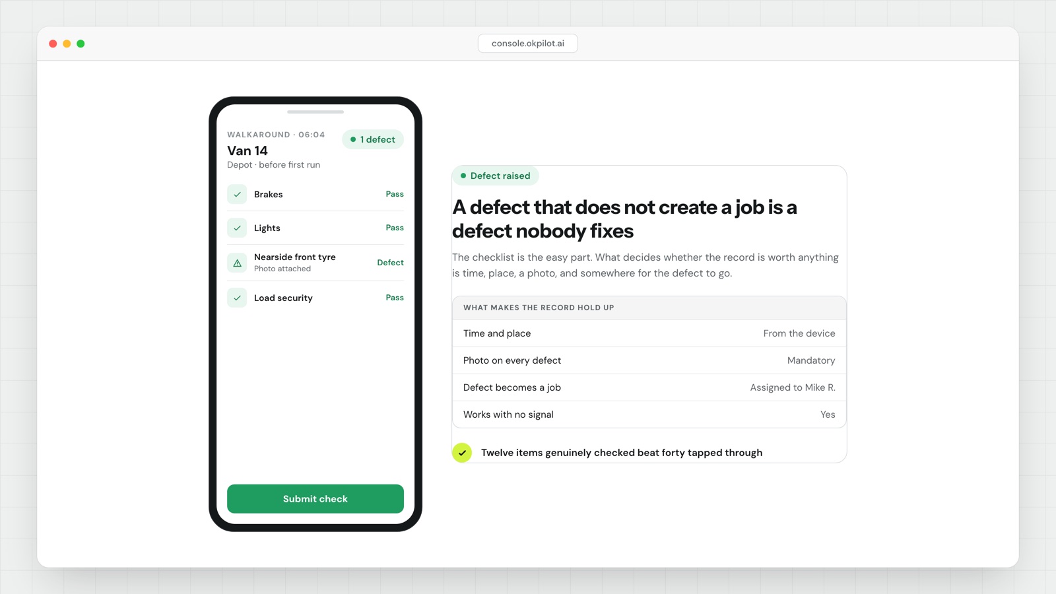Select the Brakes row label

269,194
